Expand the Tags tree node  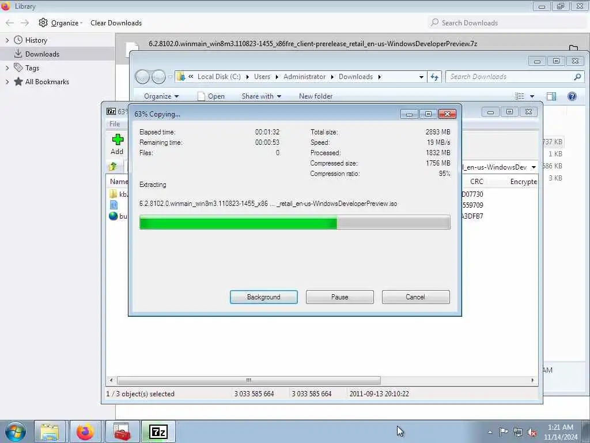click(7, 68)
